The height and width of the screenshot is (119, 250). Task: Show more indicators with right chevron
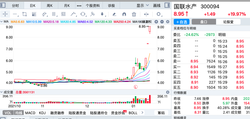pyautogui.click(x=142, y=113)
